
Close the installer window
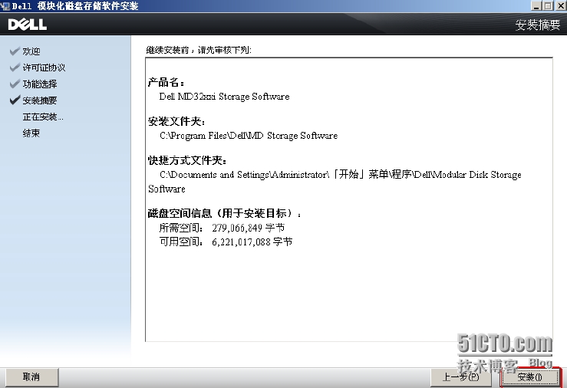coord(561,6)
